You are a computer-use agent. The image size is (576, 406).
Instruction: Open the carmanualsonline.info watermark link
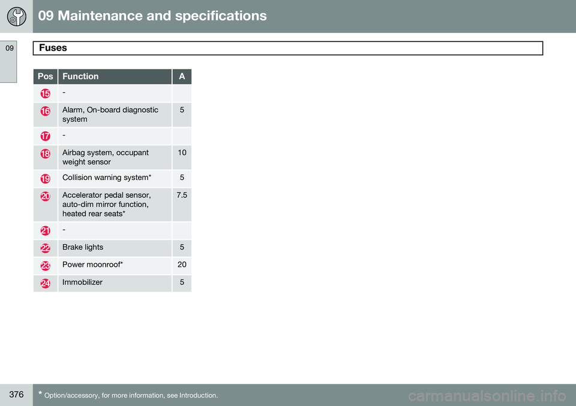487,396
